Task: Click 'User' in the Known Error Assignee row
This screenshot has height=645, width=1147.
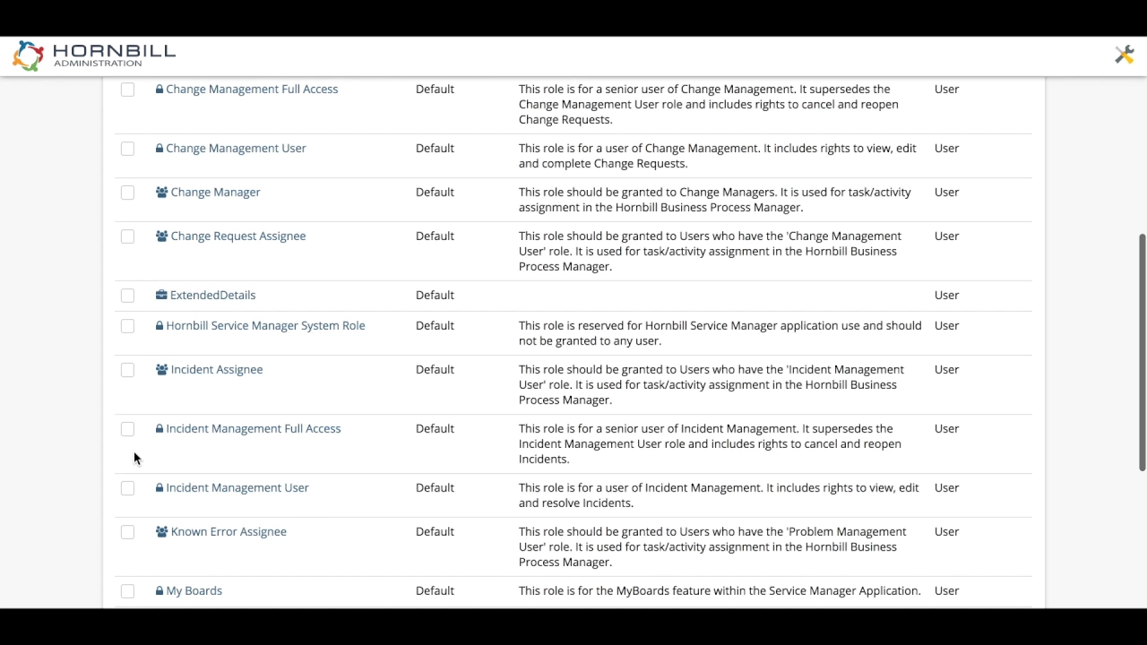Action: tap(946, 532)
